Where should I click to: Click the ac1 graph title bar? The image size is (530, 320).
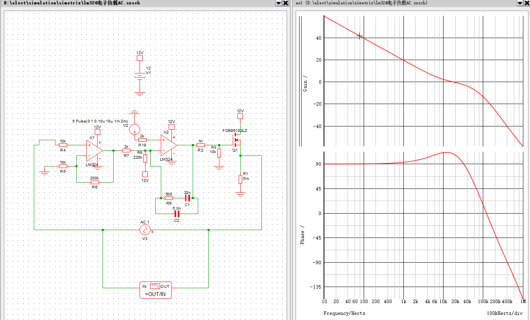click(393, 3)
